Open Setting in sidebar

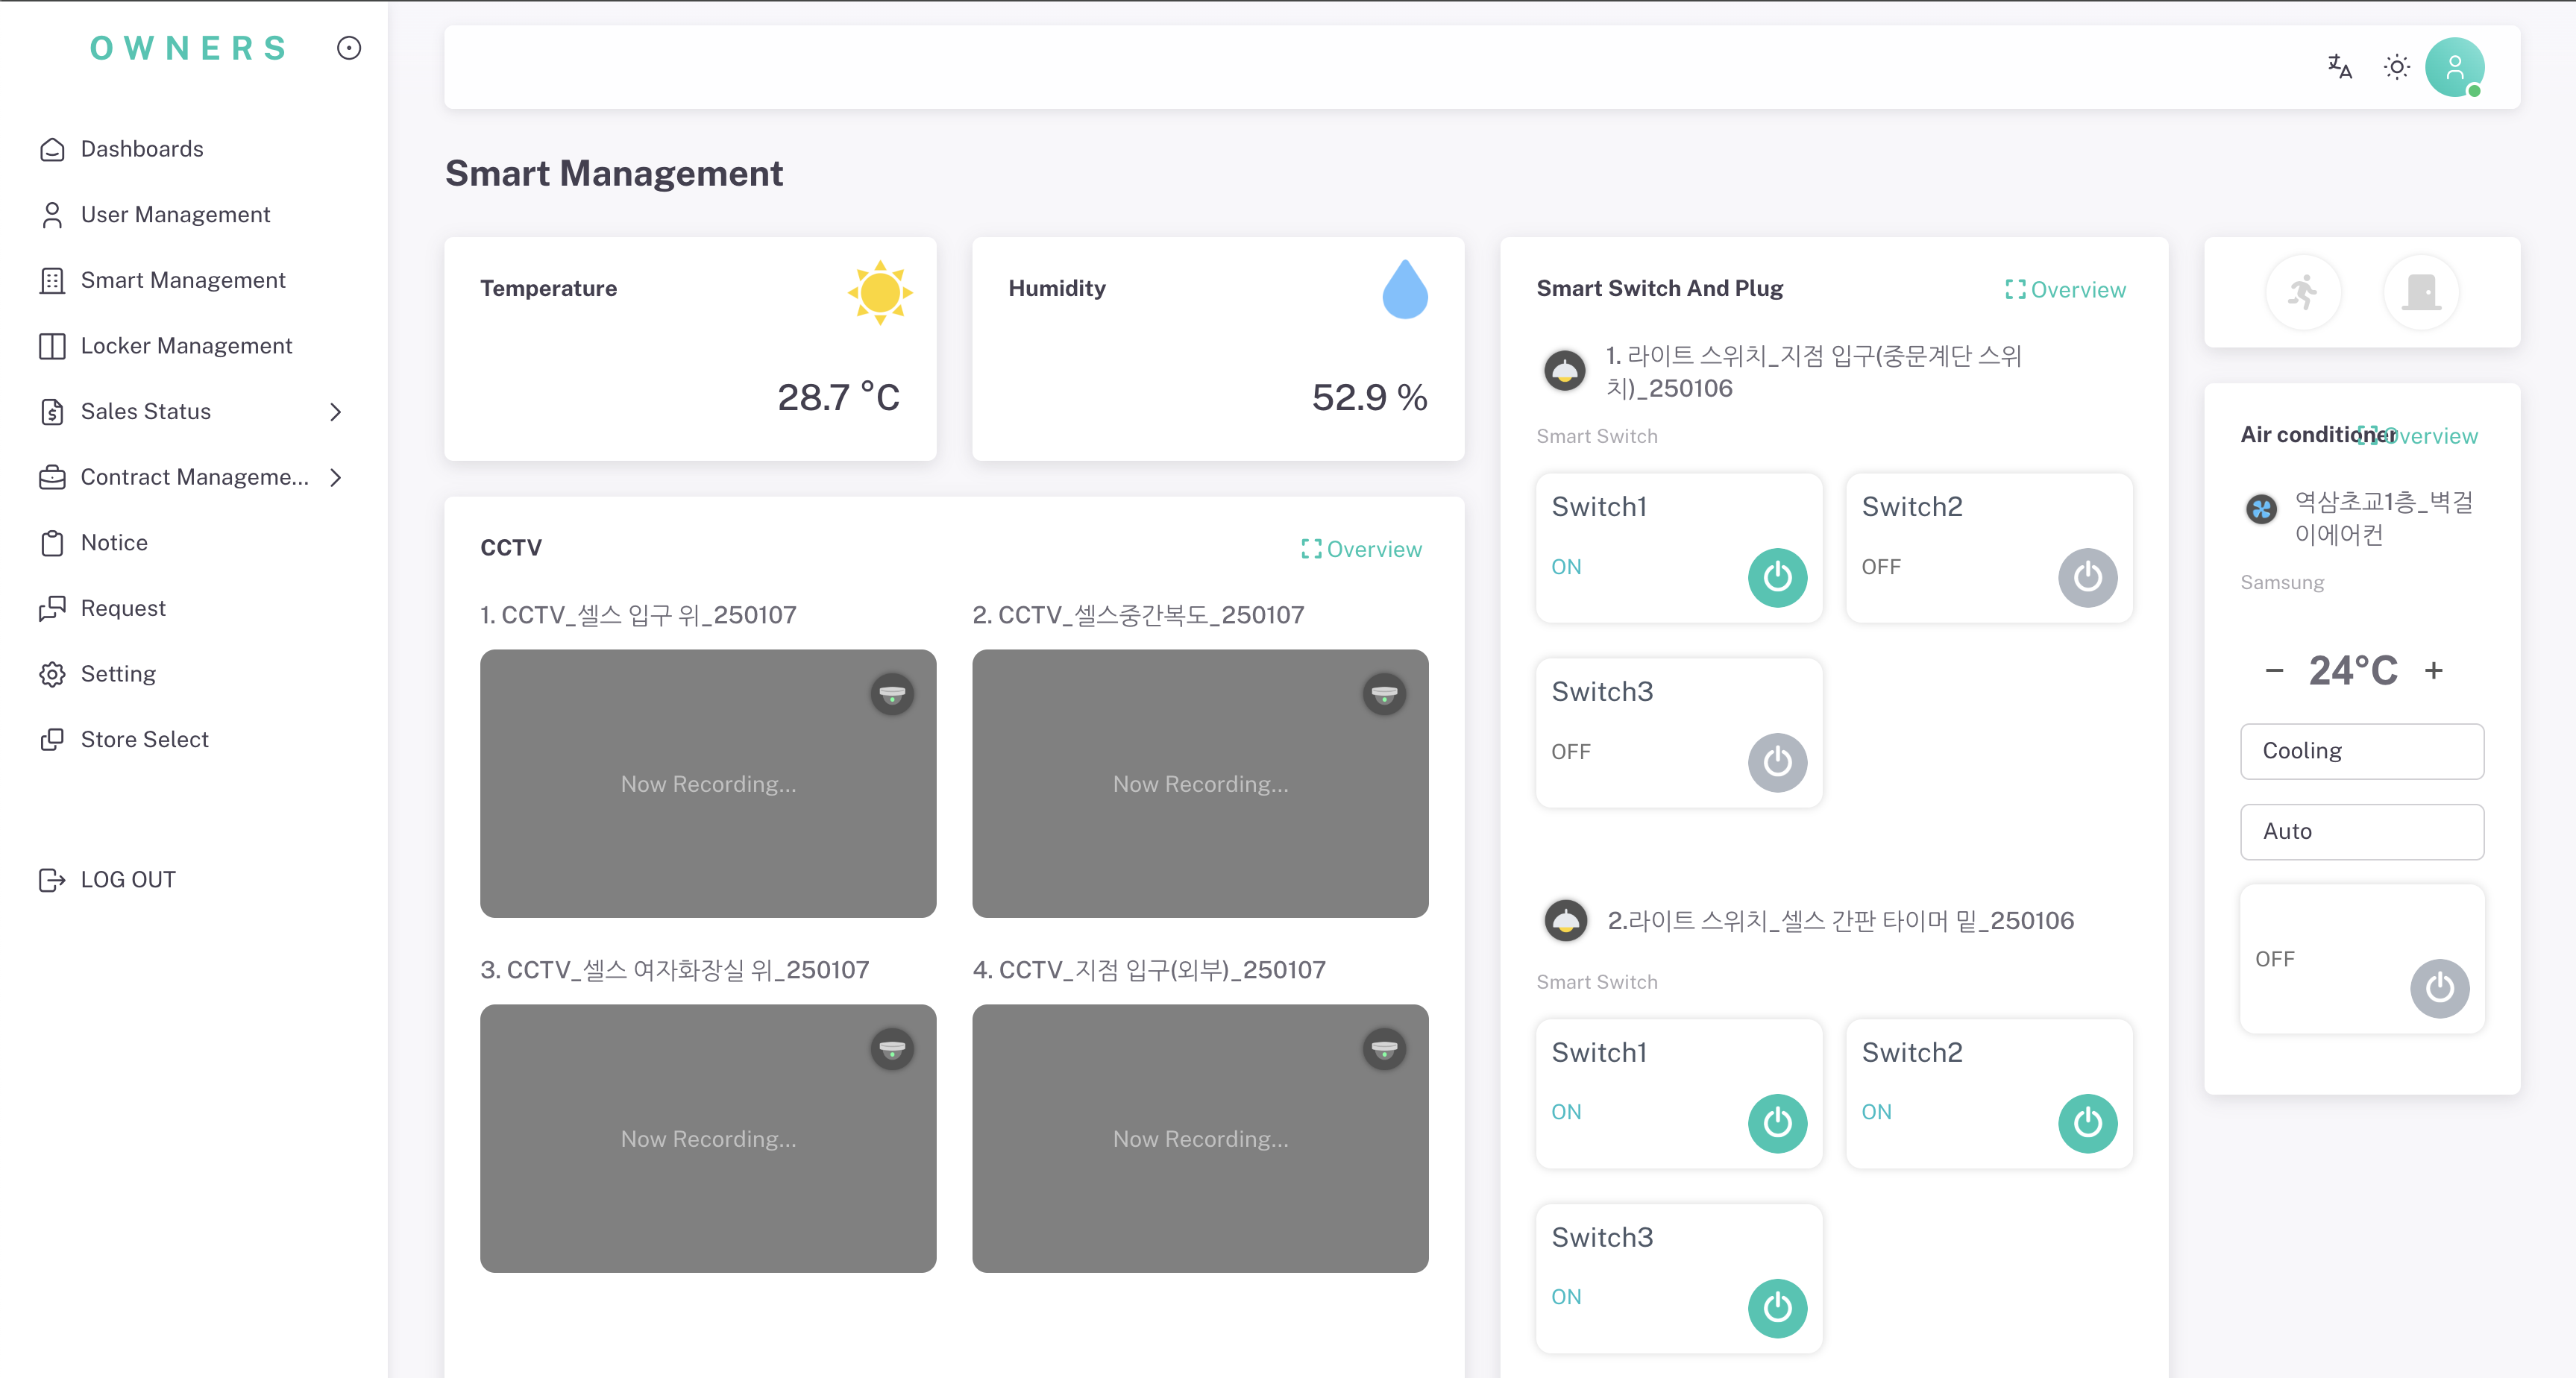(x=193, y=674)
